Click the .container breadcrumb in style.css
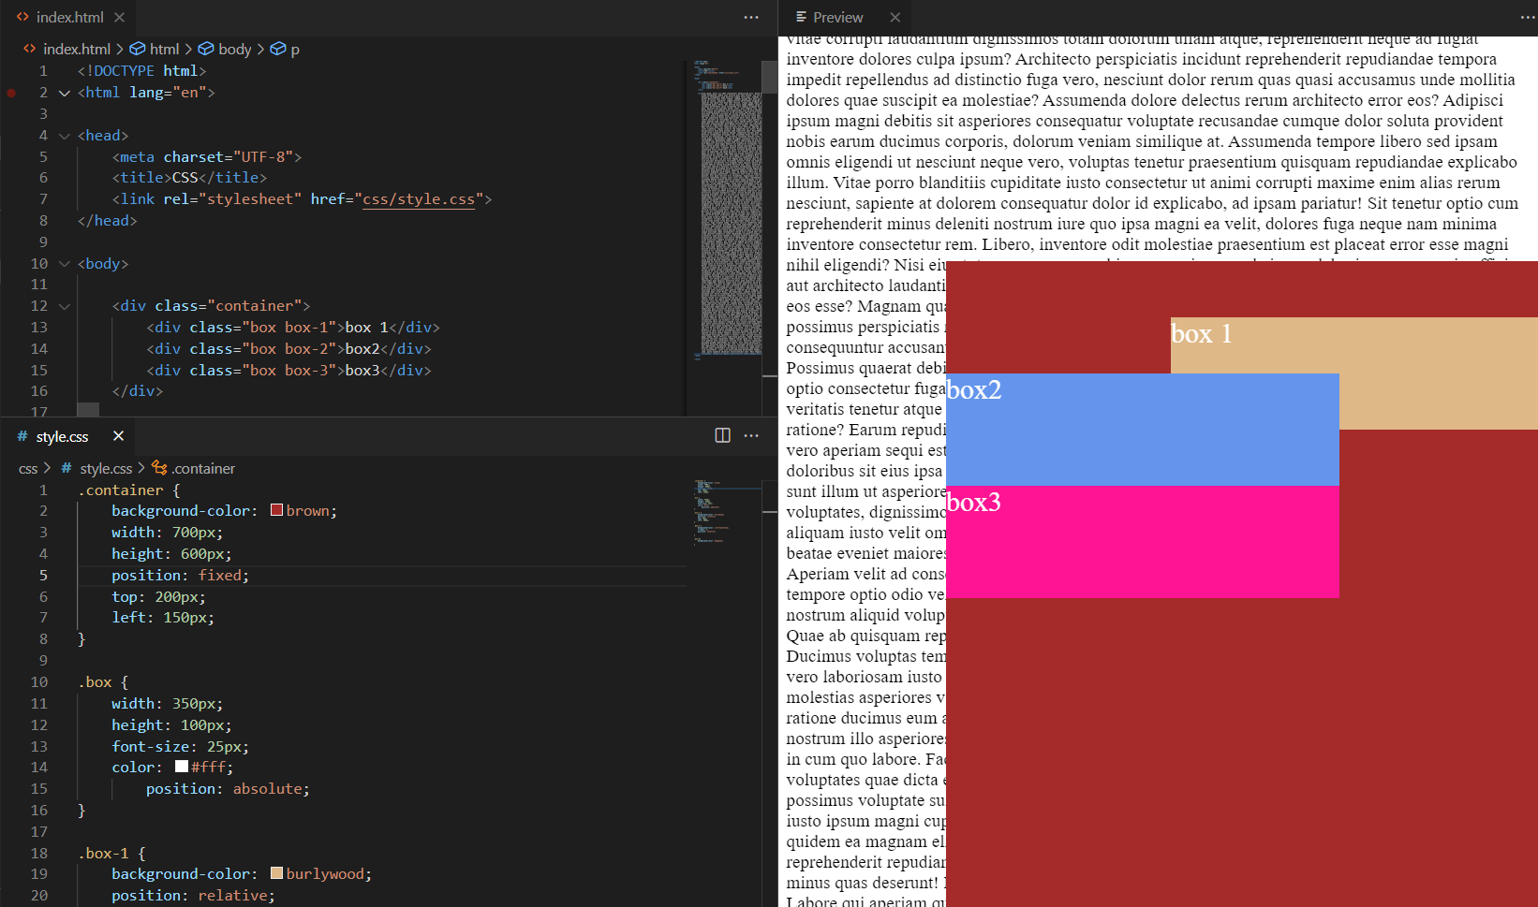1538x907 pixels. [202, 468]
